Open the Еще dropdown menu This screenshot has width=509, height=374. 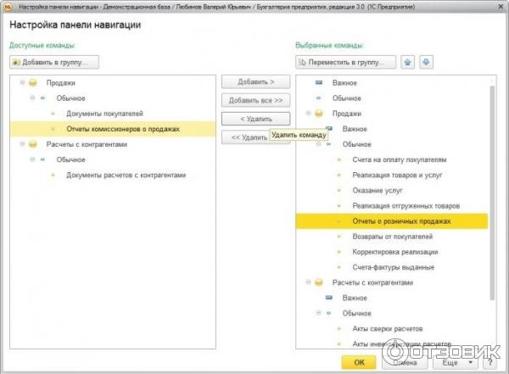tap(456, 362)
